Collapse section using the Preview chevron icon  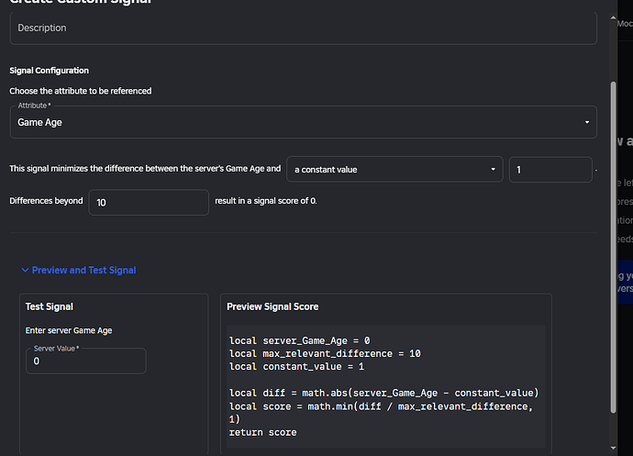click(24, 271)
